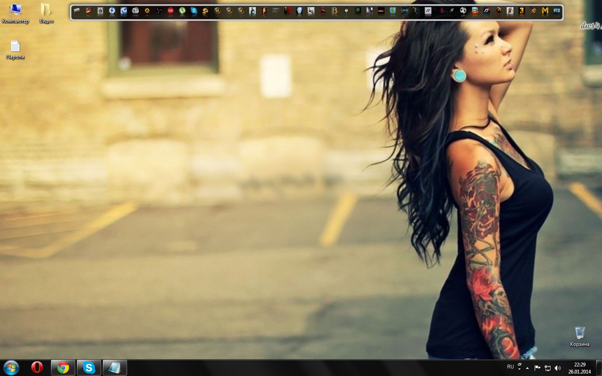
Task: Open The Sims green diamond icon
Action: coord(393,11)
